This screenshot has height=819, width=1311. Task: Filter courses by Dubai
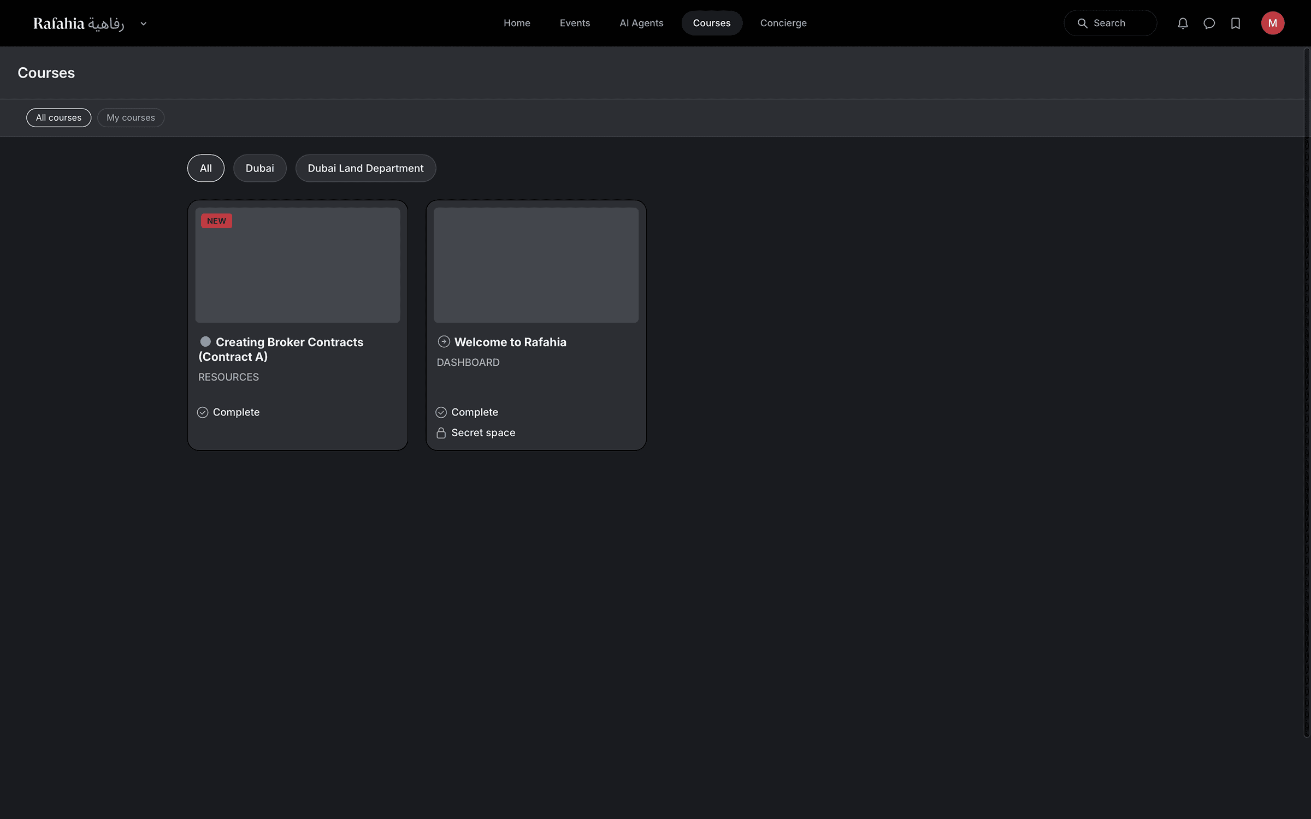[260, 168]
